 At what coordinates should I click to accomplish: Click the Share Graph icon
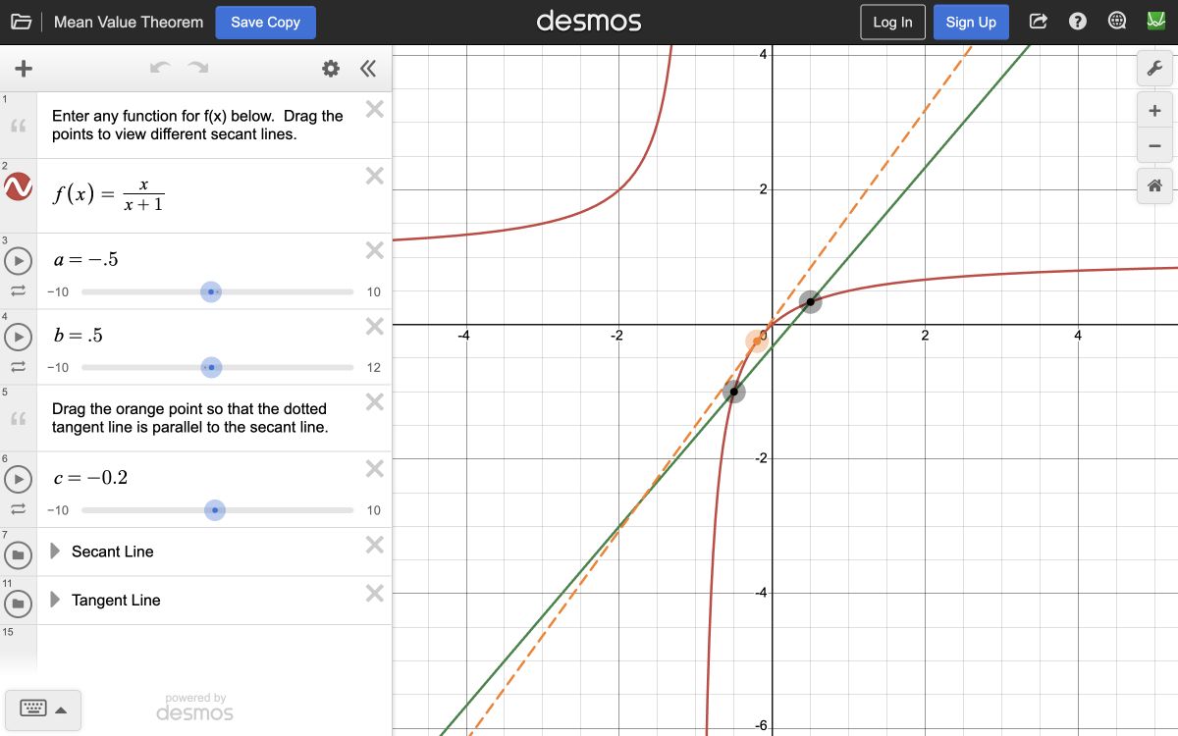click(1039, 22)
